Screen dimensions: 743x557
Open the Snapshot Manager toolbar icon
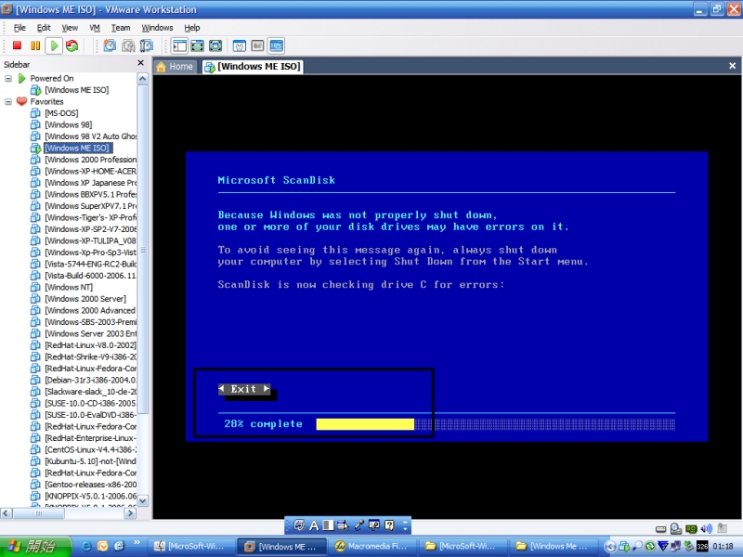point(147,45)
